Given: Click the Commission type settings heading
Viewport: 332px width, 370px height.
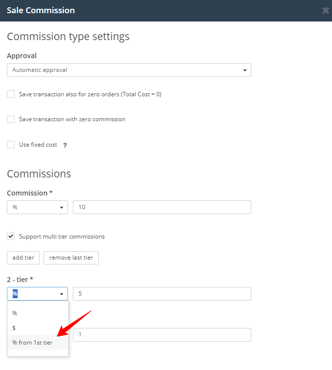Looking at the screenshot, I should coord(68,37).
